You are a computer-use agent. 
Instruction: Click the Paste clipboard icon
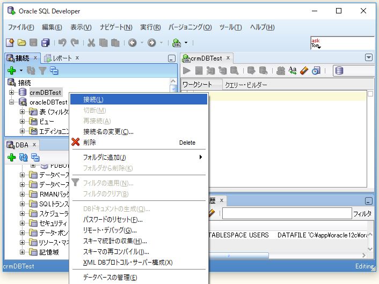pos(115,43)
